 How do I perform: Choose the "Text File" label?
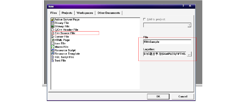tap(60, 60)
